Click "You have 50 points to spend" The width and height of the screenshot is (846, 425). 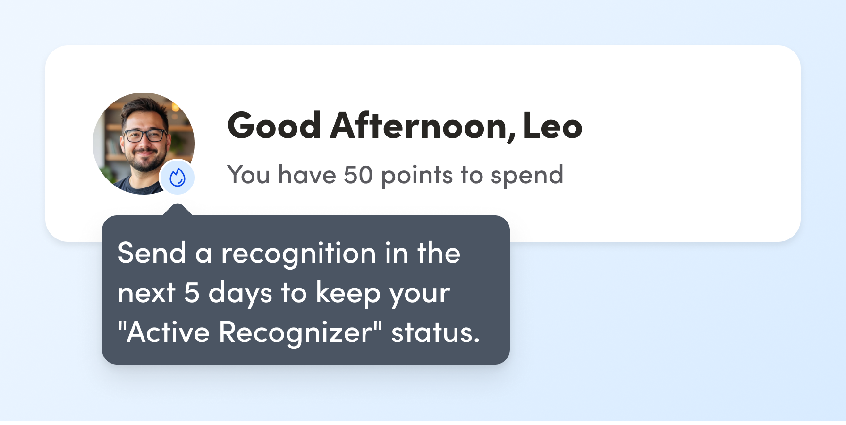[395, 175]
